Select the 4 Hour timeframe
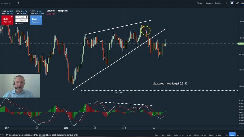244x137 pixels. 218,135
